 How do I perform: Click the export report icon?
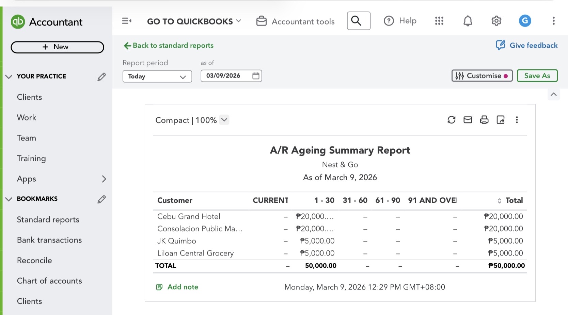click(500, 120)
